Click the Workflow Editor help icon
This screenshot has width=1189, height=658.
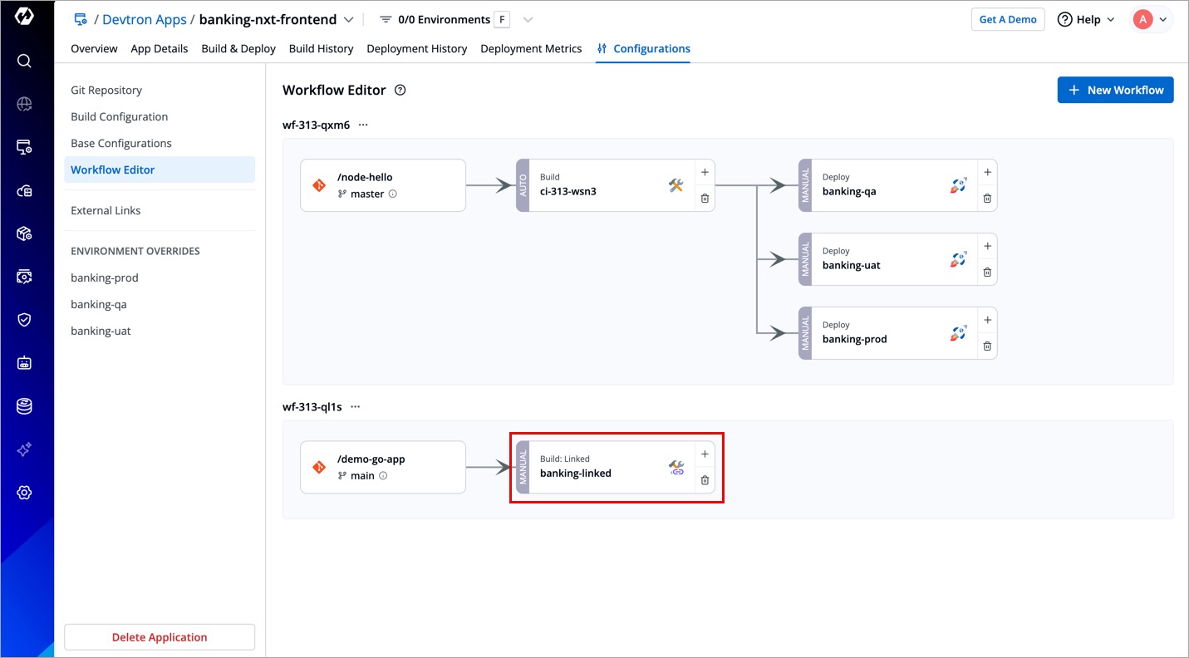tap(400, 91)
